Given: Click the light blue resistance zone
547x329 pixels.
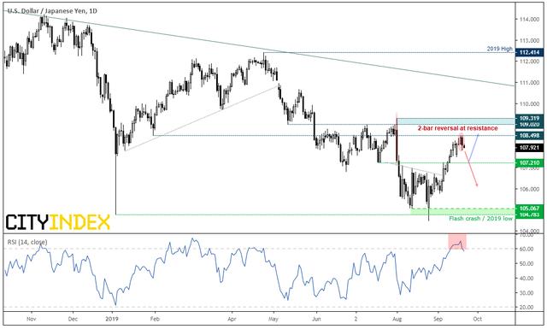Looking at the screenshot, I should click(x=456, y=121).
